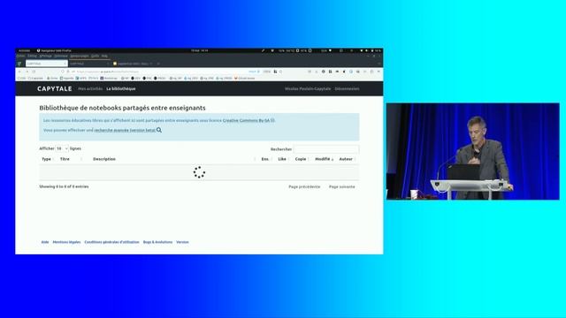Image resolution: width=566 pixels, height=318 pixels.
Task: Select the first Capytale browser tab
Action: tap(47, 64)
